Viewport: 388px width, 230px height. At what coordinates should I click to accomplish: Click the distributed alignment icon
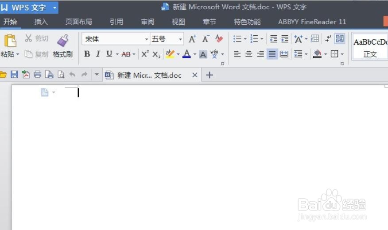tap(284, 54)
